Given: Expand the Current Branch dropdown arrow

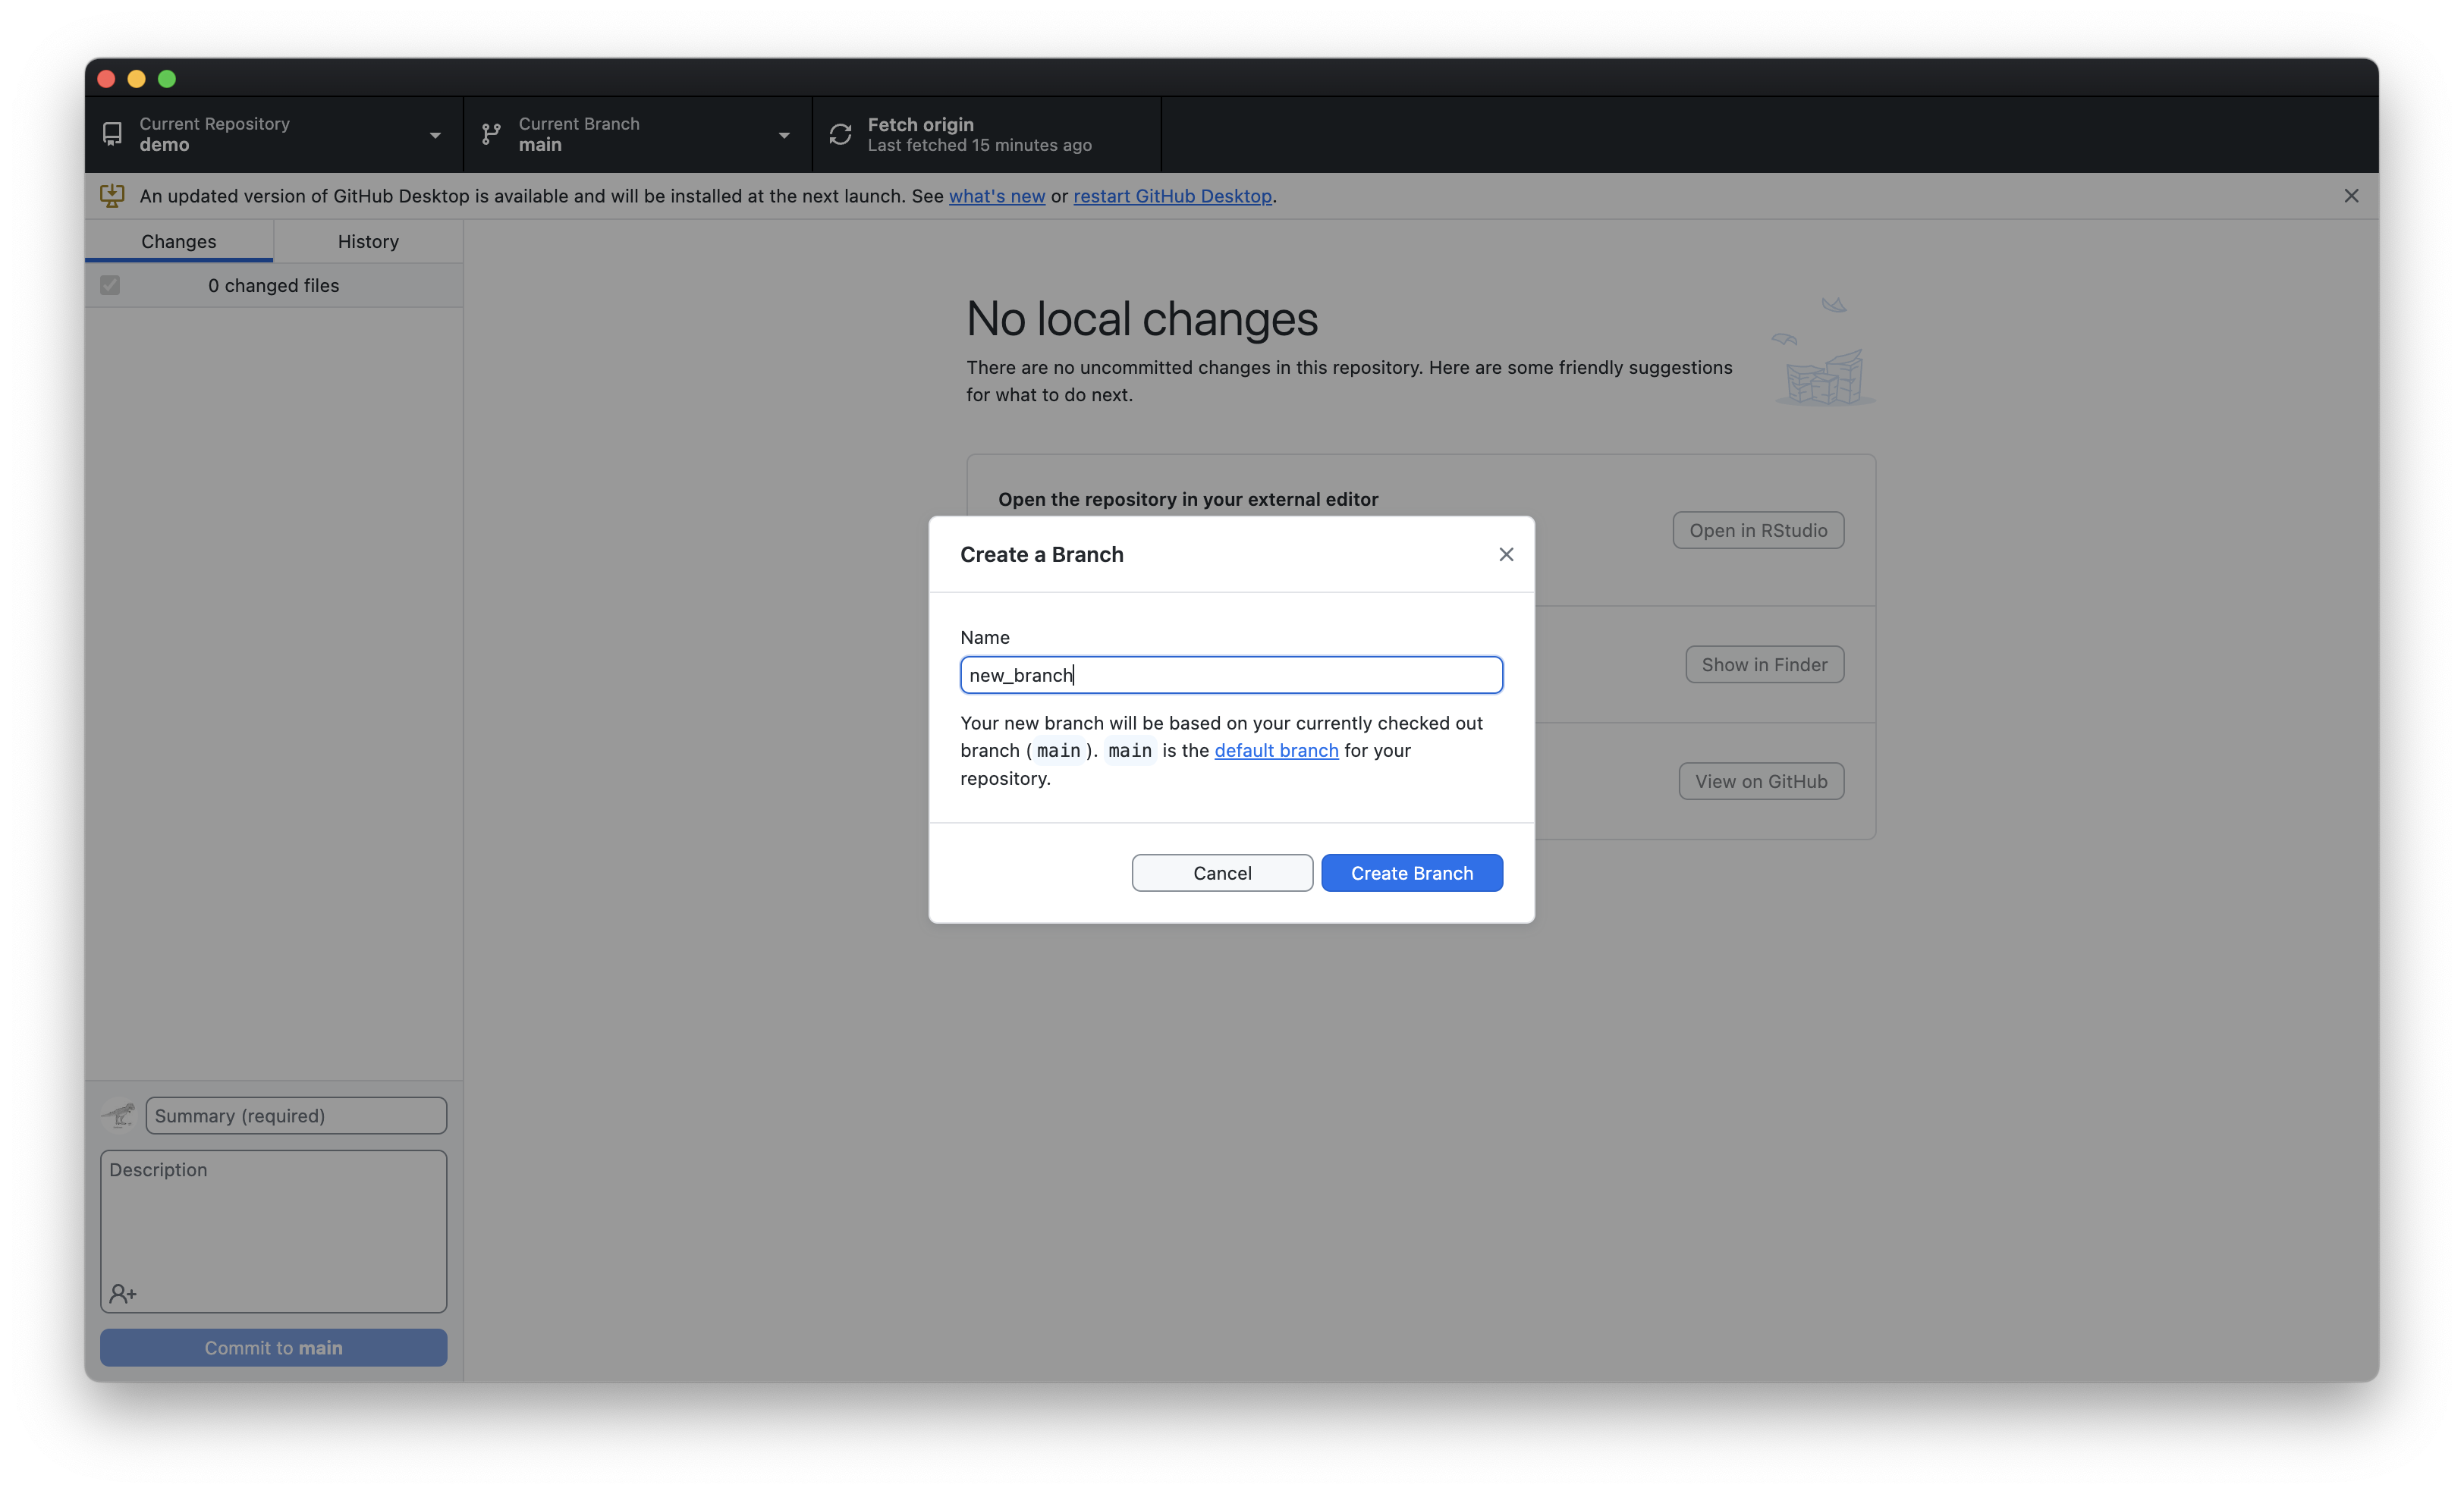Looking at the screenshot, I should pos(784,135).
